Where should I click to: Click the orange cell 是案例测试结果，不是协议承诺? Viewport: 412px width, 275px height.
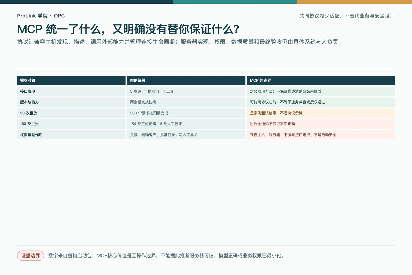(321, 113)
